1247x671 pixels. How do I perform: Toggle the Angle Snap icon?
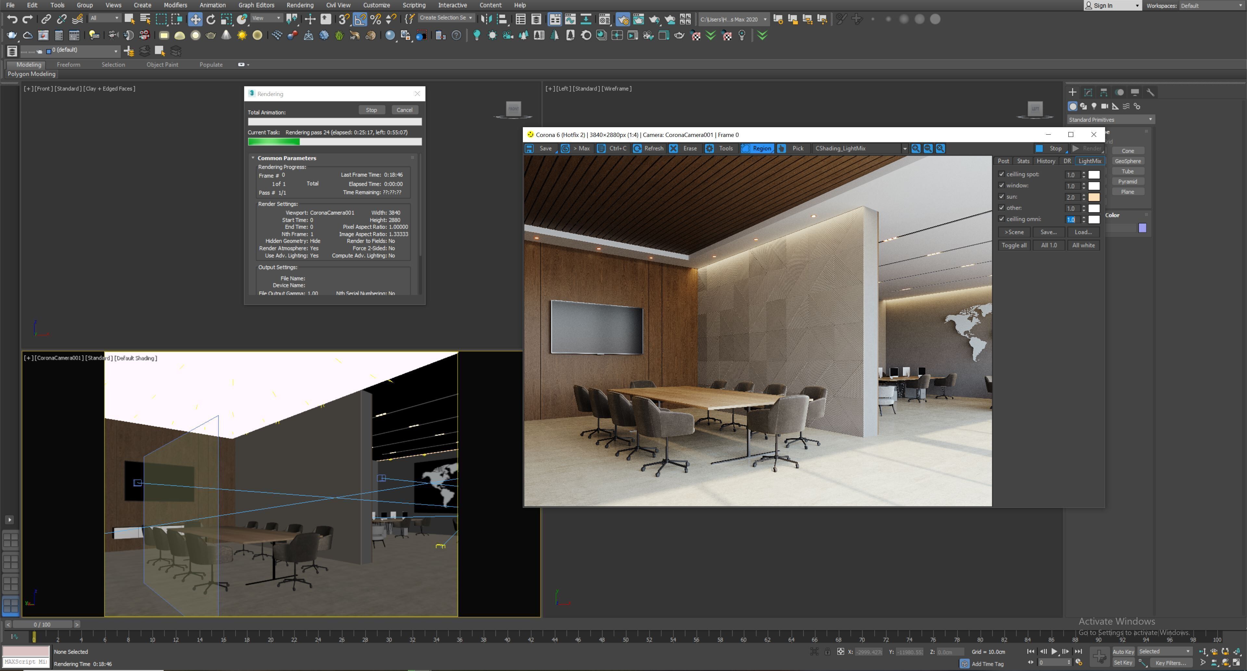click(x=360, y=19)
